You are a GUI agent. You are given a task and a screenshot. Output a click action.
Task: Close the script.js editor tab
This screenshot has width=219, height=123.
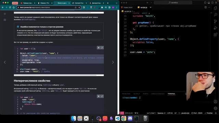click(x=151, y=8)
